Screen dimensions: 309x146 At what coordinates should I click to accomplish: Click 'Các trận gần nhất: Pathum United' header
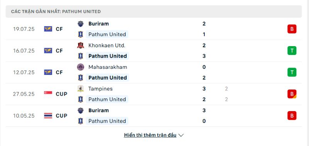(56, 12)
